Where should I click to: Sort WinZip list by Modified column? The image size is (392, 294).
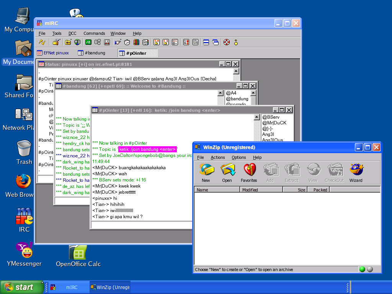point(261,190)
